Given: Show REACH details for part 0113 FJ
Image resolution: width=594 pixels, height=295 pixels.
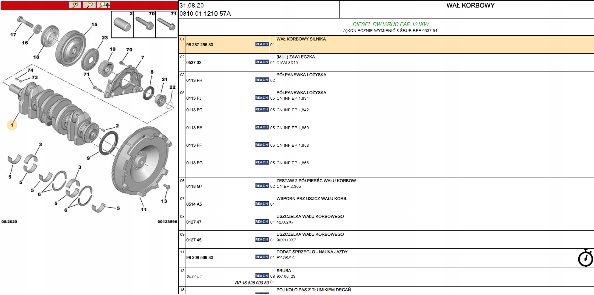Looking at the screenshot, I should click(x=262, y=98).
